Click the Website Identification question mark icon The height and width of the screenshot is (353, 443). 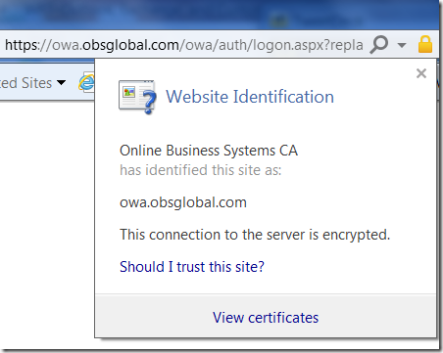[137, 97]
